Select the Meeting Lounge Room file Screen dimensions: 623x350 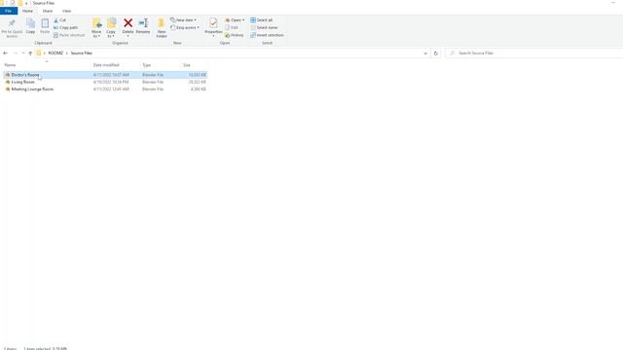32,89
